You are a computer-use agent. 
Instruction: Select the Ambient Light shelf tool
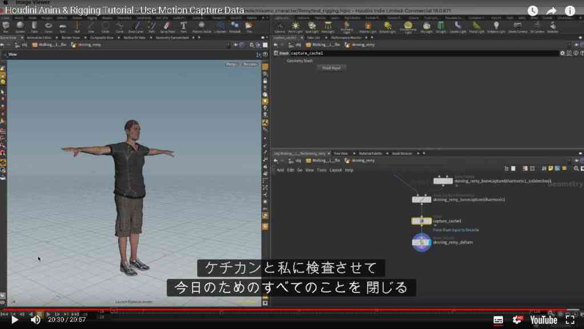(x=496, y=27)
